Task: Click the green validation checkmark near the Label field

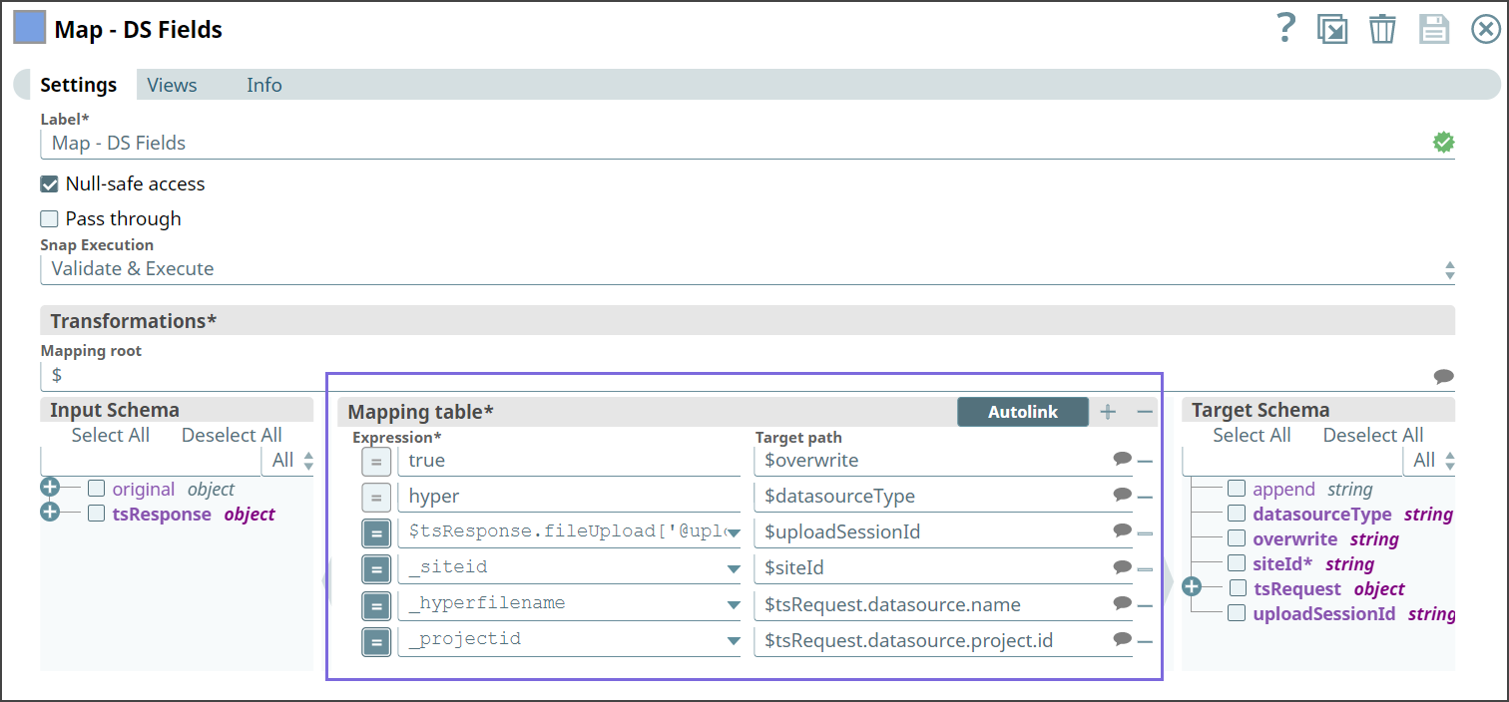Action: [x=1443, y=142]
